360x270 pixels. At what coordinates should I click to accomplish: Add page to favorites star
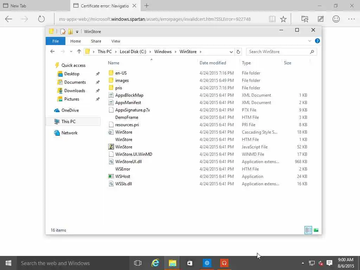point(283,19)
